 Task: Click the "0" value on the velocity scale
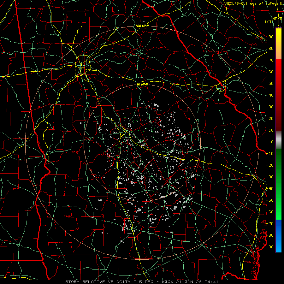(x=272, y=142)
